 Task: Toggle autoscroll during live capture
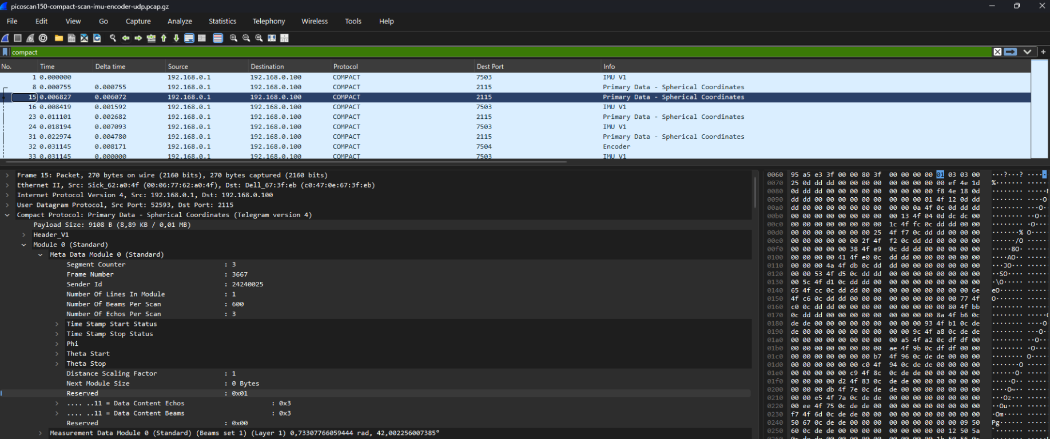pos(189,38)
